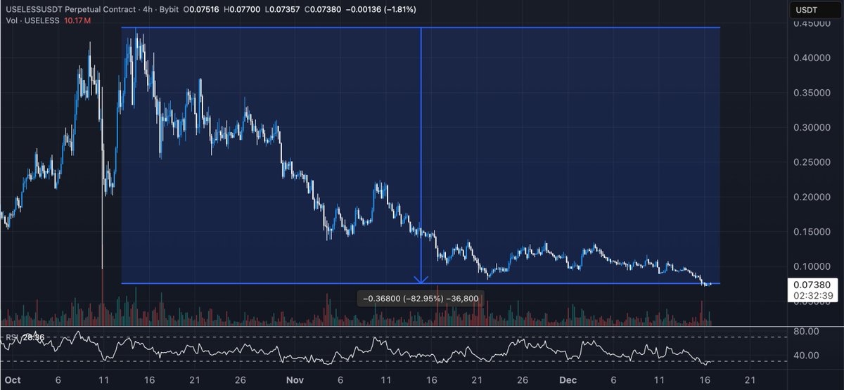This screenshot has height=390, width=844.
Task: Click the bar countdown 02:32:39
Action: 812,296
